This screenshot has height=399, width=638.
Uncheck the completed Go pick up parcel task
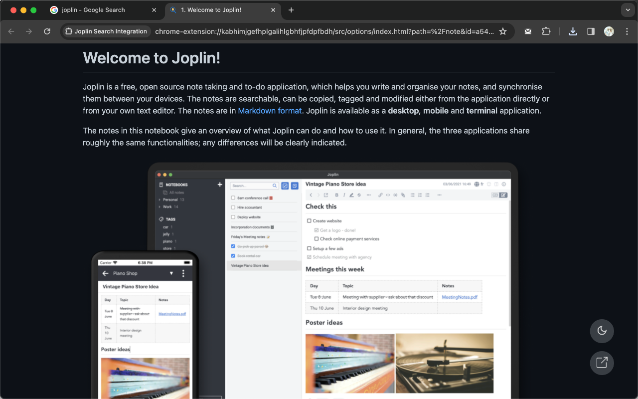[x=233, y=246]
